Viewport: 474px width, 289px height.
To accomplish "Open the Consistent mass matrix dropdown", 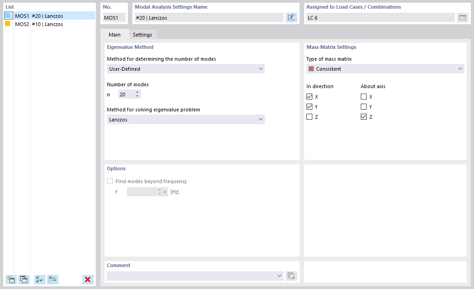I will tap(385, 69).
